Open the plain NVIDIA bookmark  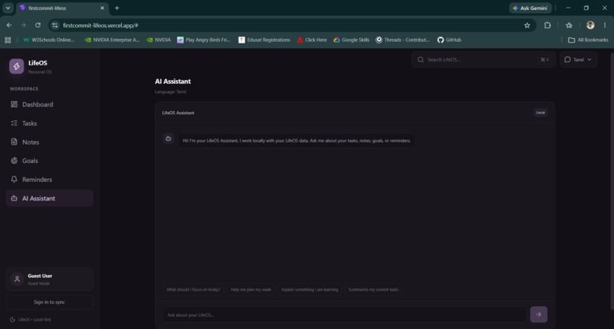coord(158,40)
